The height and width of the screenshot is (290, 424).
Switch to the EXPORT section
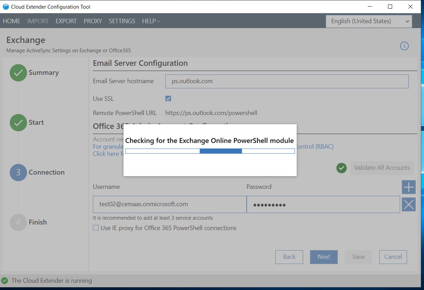point(66,21)
